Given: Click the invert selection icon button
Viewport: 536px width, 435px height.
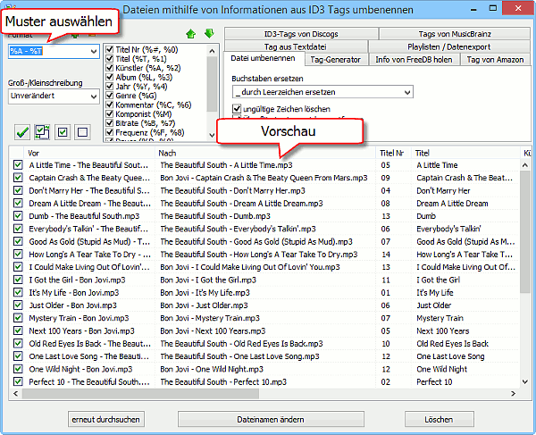Looking at the screenshot, I should point(42,132).
